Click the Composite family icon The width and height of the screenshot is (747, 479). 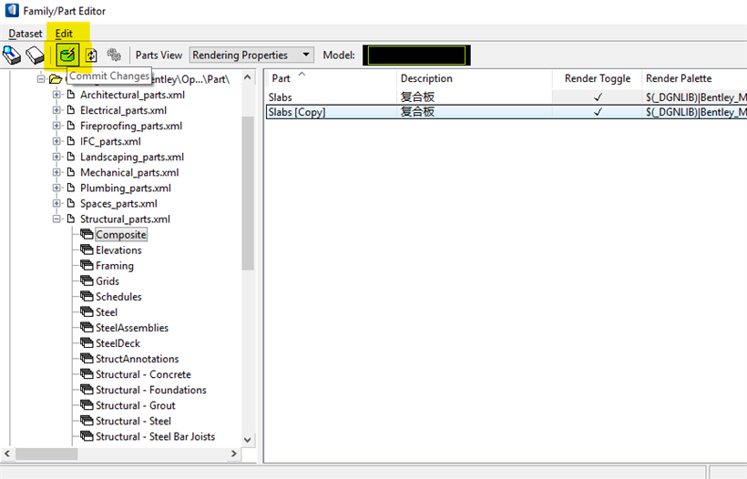click(87, 234)
